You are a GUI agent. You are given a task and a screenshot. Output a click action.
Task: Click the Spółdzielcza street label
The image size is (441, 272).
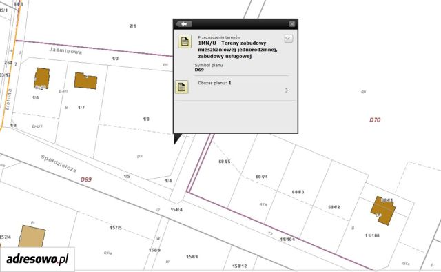point(59,164)
